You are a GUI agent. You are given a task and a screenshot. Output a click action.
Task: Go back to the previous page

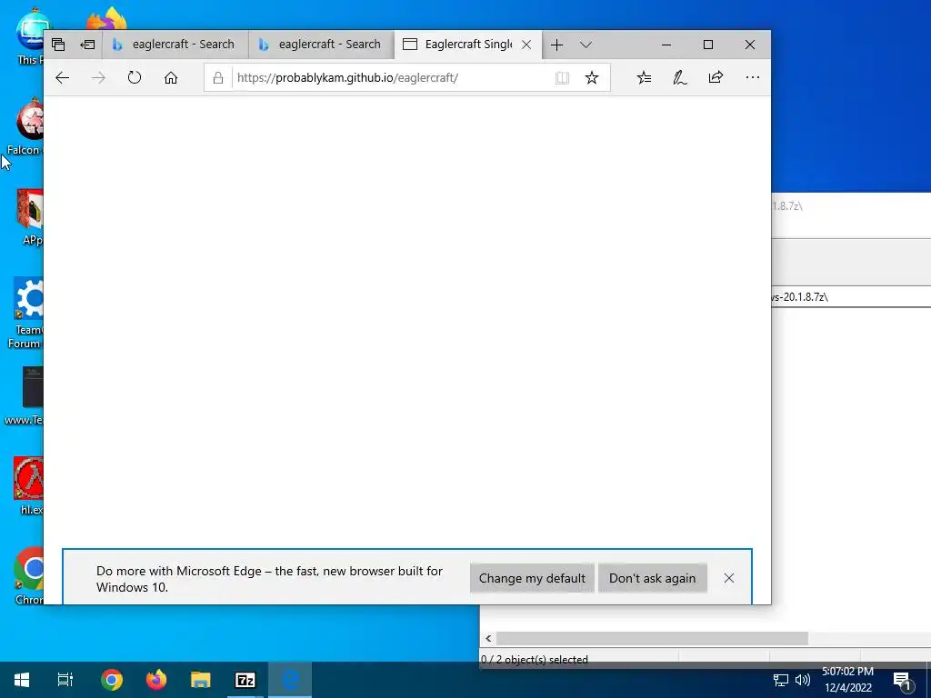click(x=63, y=78)
